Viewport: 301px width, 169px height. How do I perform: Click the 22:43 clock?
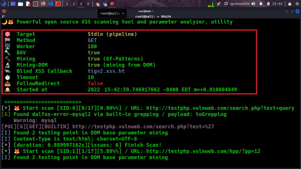point(277,4)
